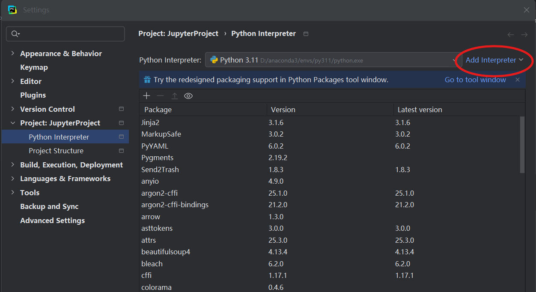The image size is (536, 292).
Task: Click Go to tool window link
Action: (475, 80)
